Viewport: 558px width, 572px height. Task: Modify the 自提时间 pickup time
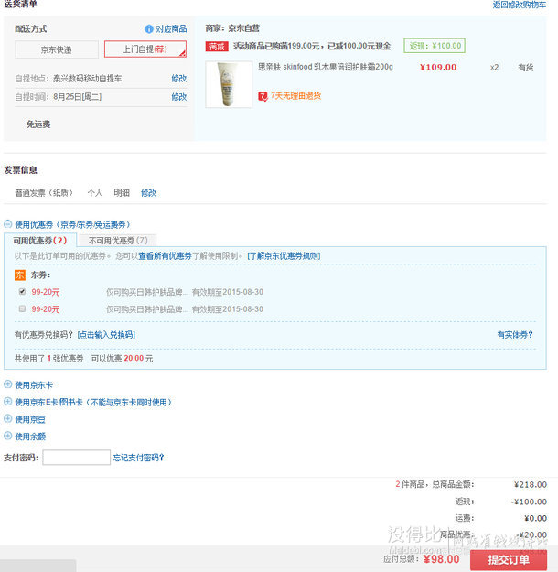click(178, 97)
